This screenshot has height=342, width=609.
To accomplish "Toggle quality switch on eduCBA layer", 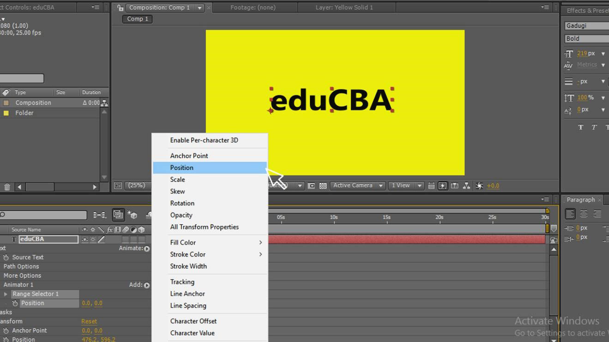I will click(x=101, y=239).
